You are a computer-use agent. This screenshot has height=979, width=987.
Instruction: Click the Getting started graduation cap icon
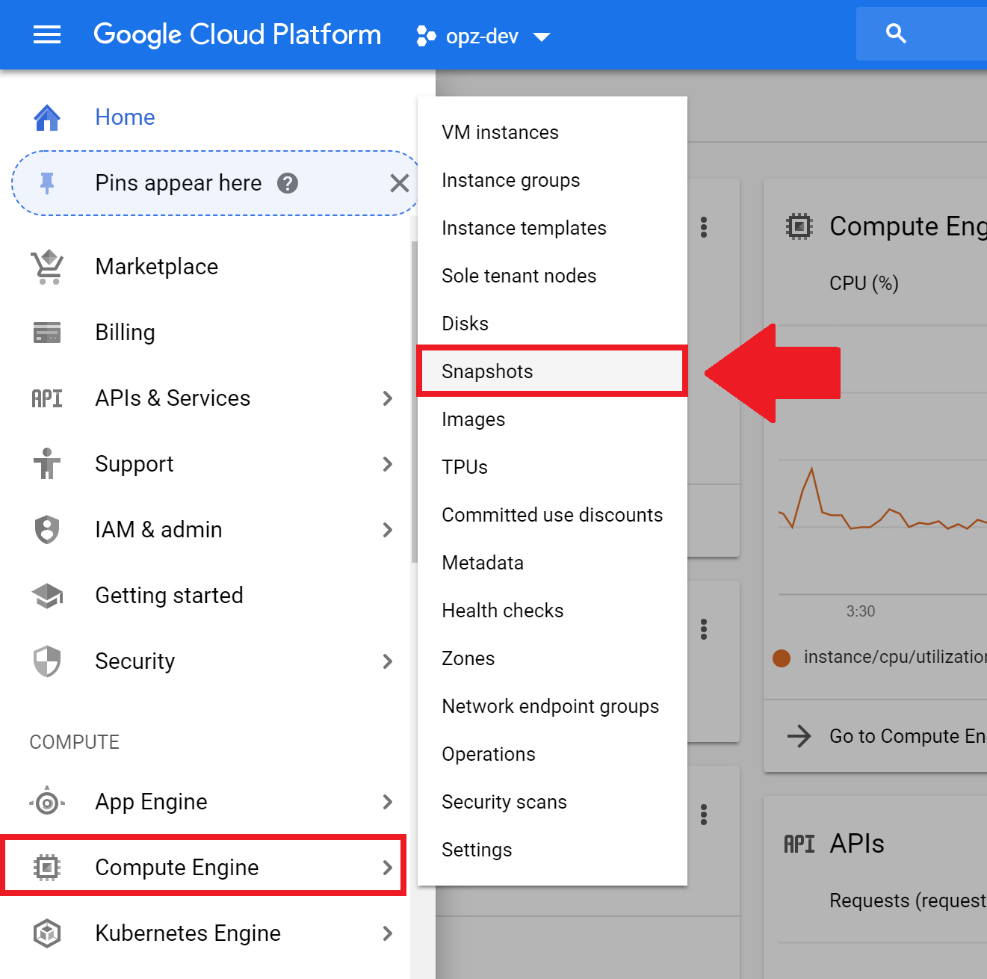click(47, 596)
